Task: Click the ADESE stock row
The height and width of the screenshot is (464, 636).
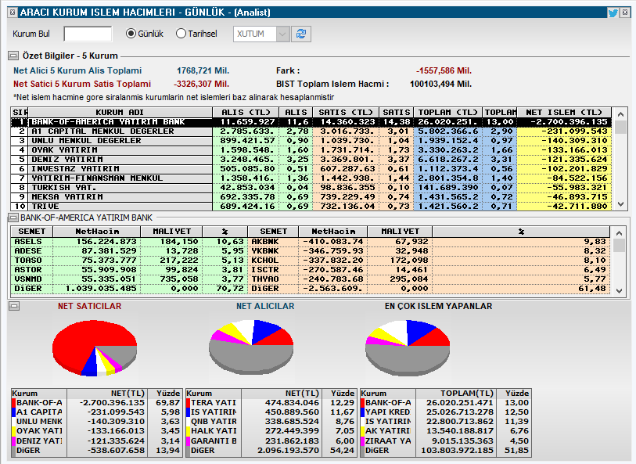Action: (129, 250)
